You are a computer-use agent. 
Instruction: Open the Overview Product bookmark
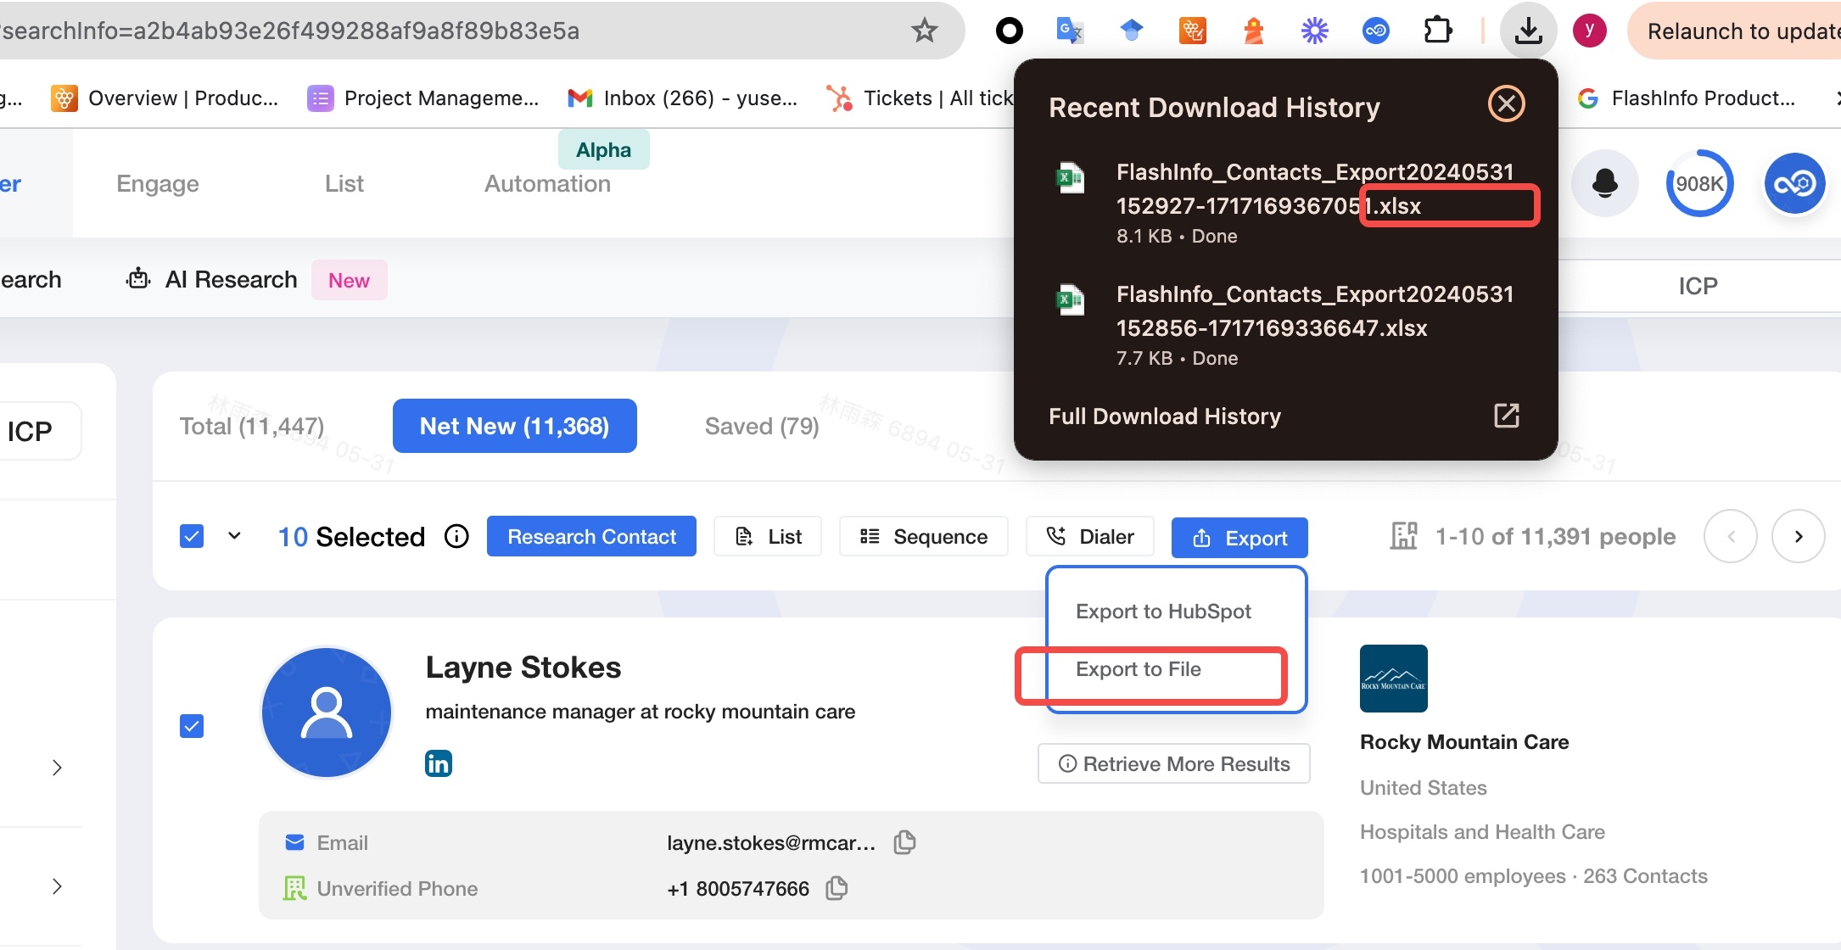(x=165, y=98)
